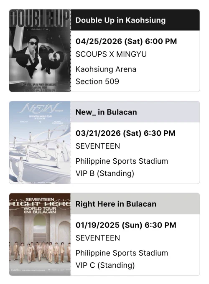Select the Double Up in Kaohsiung header
The height and width of the screenshot is (284, 209).
click(135, 20)
